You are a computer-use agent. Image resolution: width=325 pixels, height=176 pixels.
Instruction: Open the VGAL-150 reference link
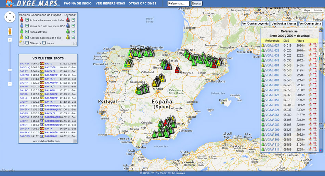click(272, 100)
